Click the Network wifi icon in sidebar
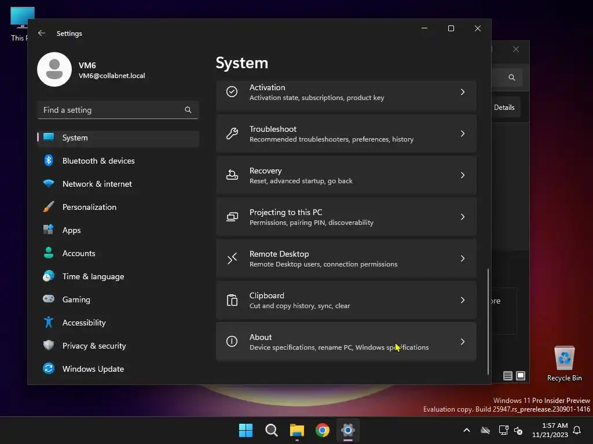 49,183
